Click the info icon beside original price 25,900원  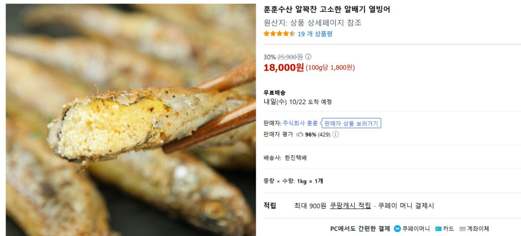click(x=308, y=57)
